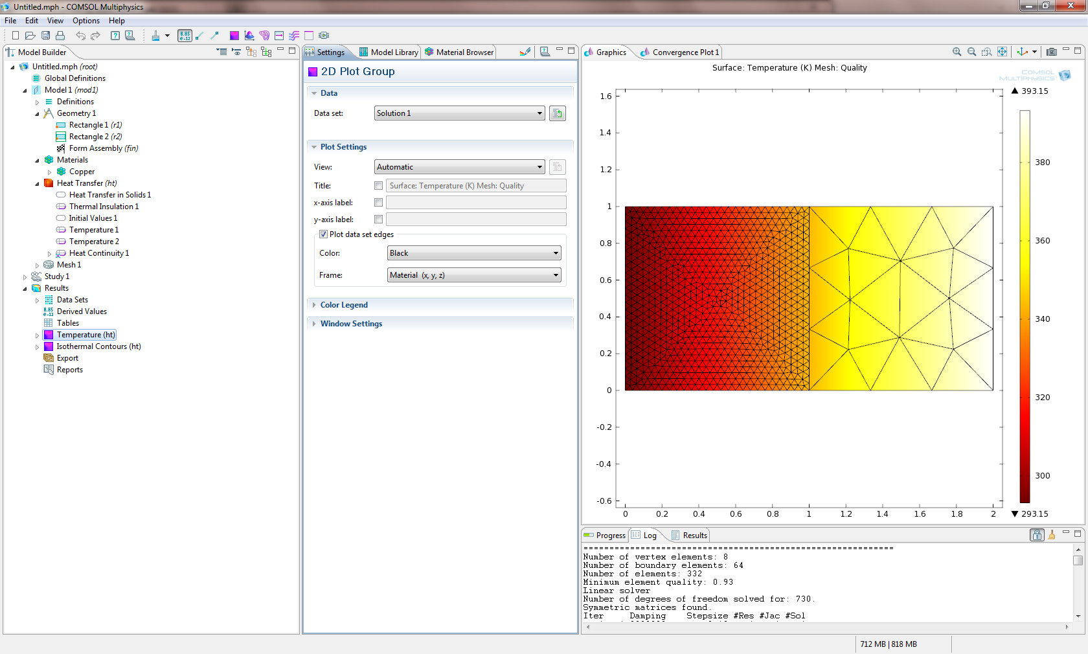Click the Zoom Extents icon

point(1002,52)
